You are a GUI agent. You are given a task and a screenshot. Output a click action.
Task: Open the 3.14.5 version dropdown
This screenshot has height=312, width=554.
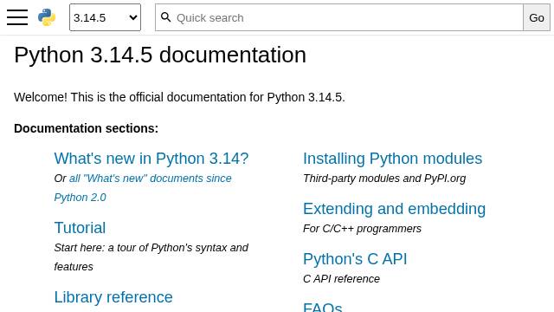pyautogui.click(x=105, y=17)
